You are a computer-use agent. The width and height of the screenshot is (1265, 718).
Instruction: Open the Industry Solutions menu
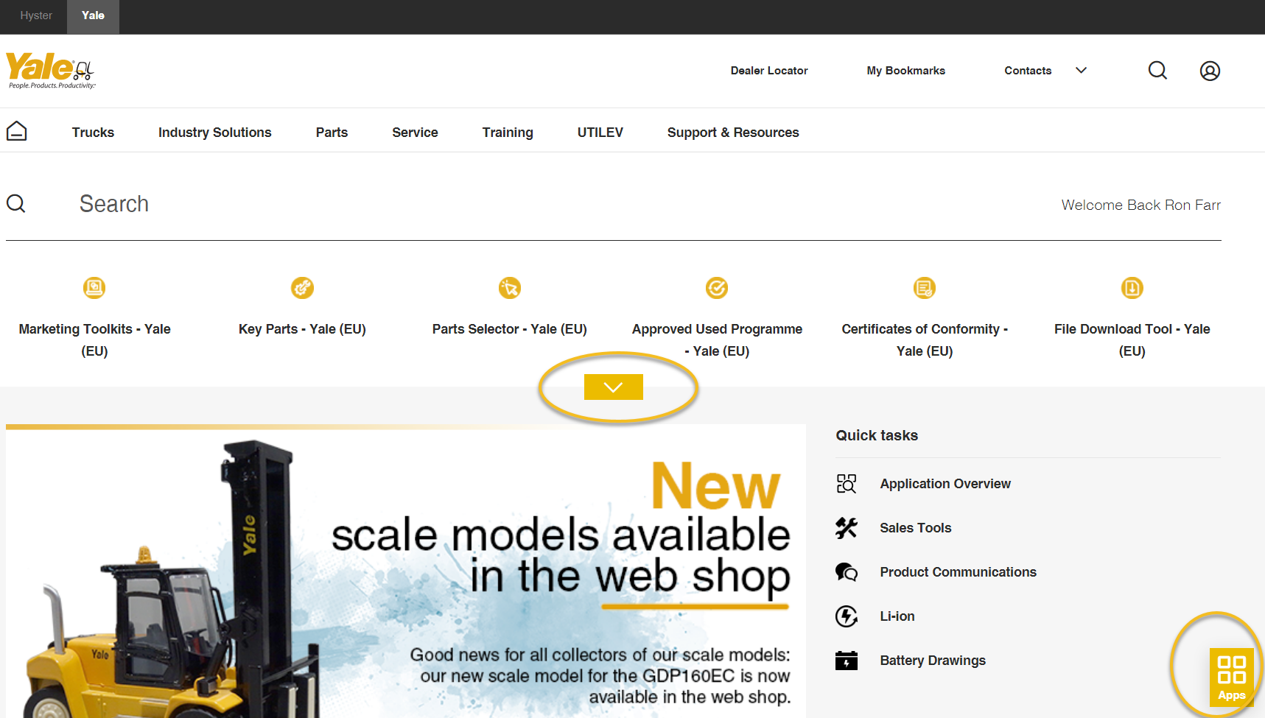point(215,133)
